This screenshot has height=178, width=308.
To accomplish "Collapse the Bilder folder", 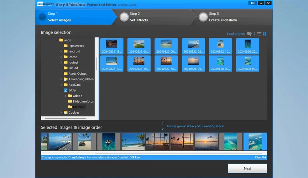I will pyautogui.click(x=61, y=90).
